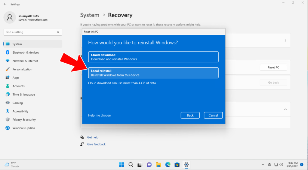Go Back in Reset this PC dialog
Image resolution: width=308 pixels, height=170 pixels.
[190, 115]
